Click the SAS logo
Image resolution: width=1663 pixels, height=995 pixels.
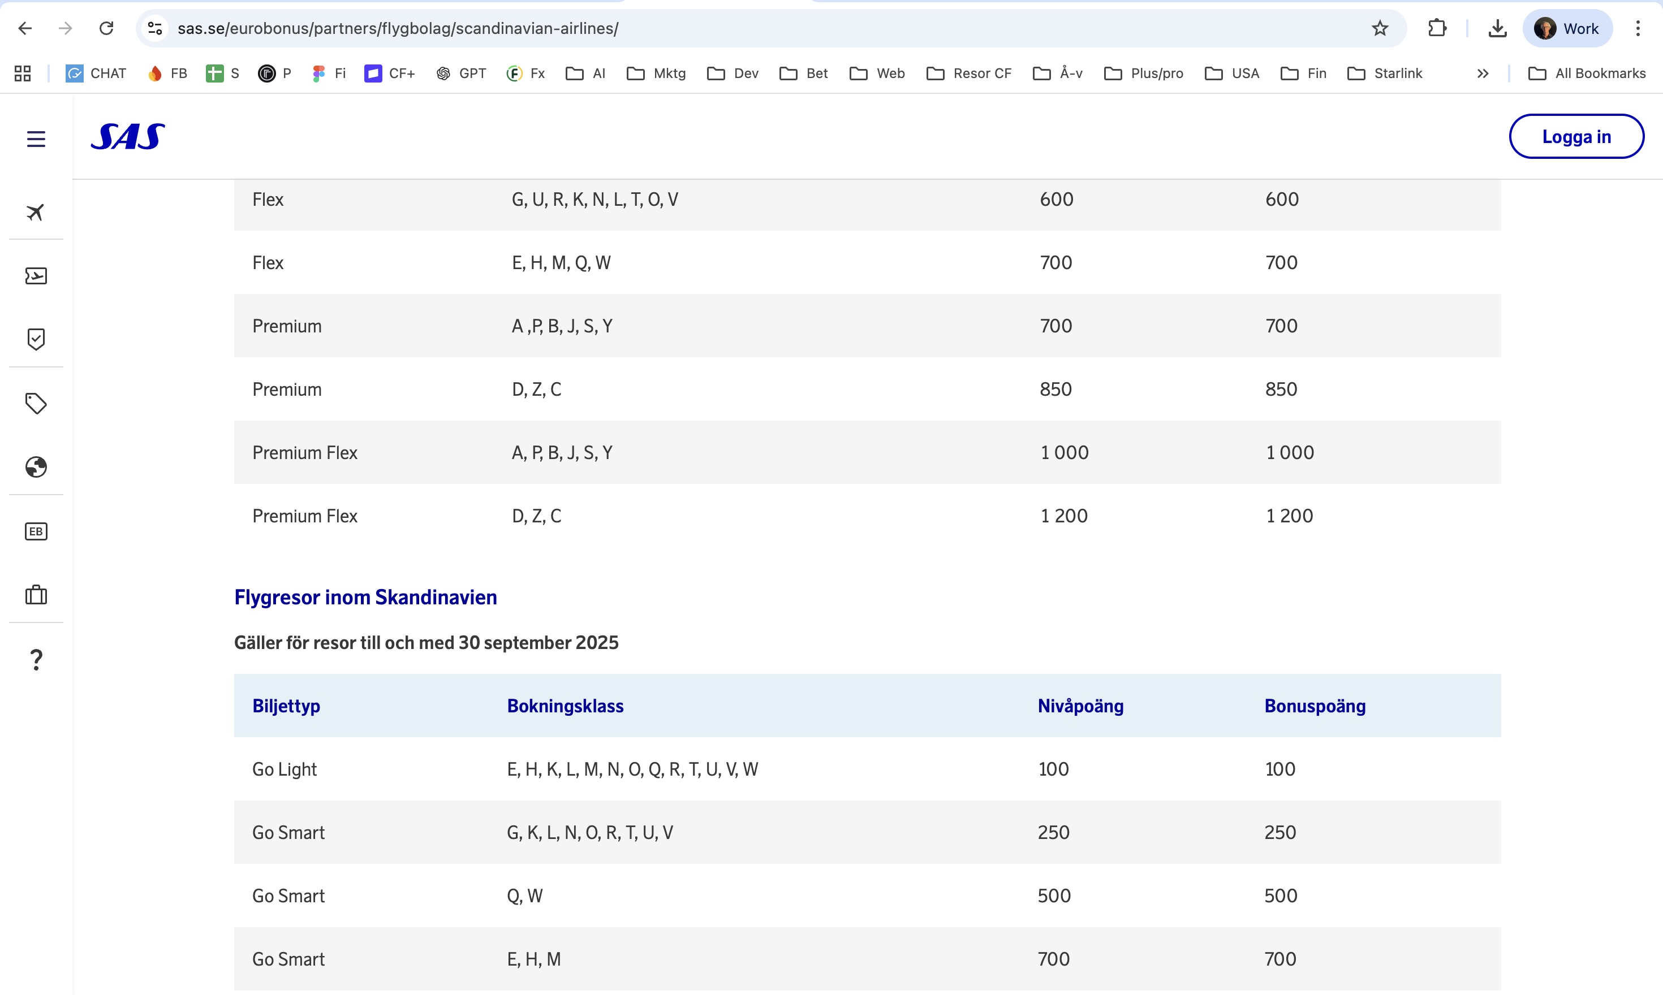(127, 137)
